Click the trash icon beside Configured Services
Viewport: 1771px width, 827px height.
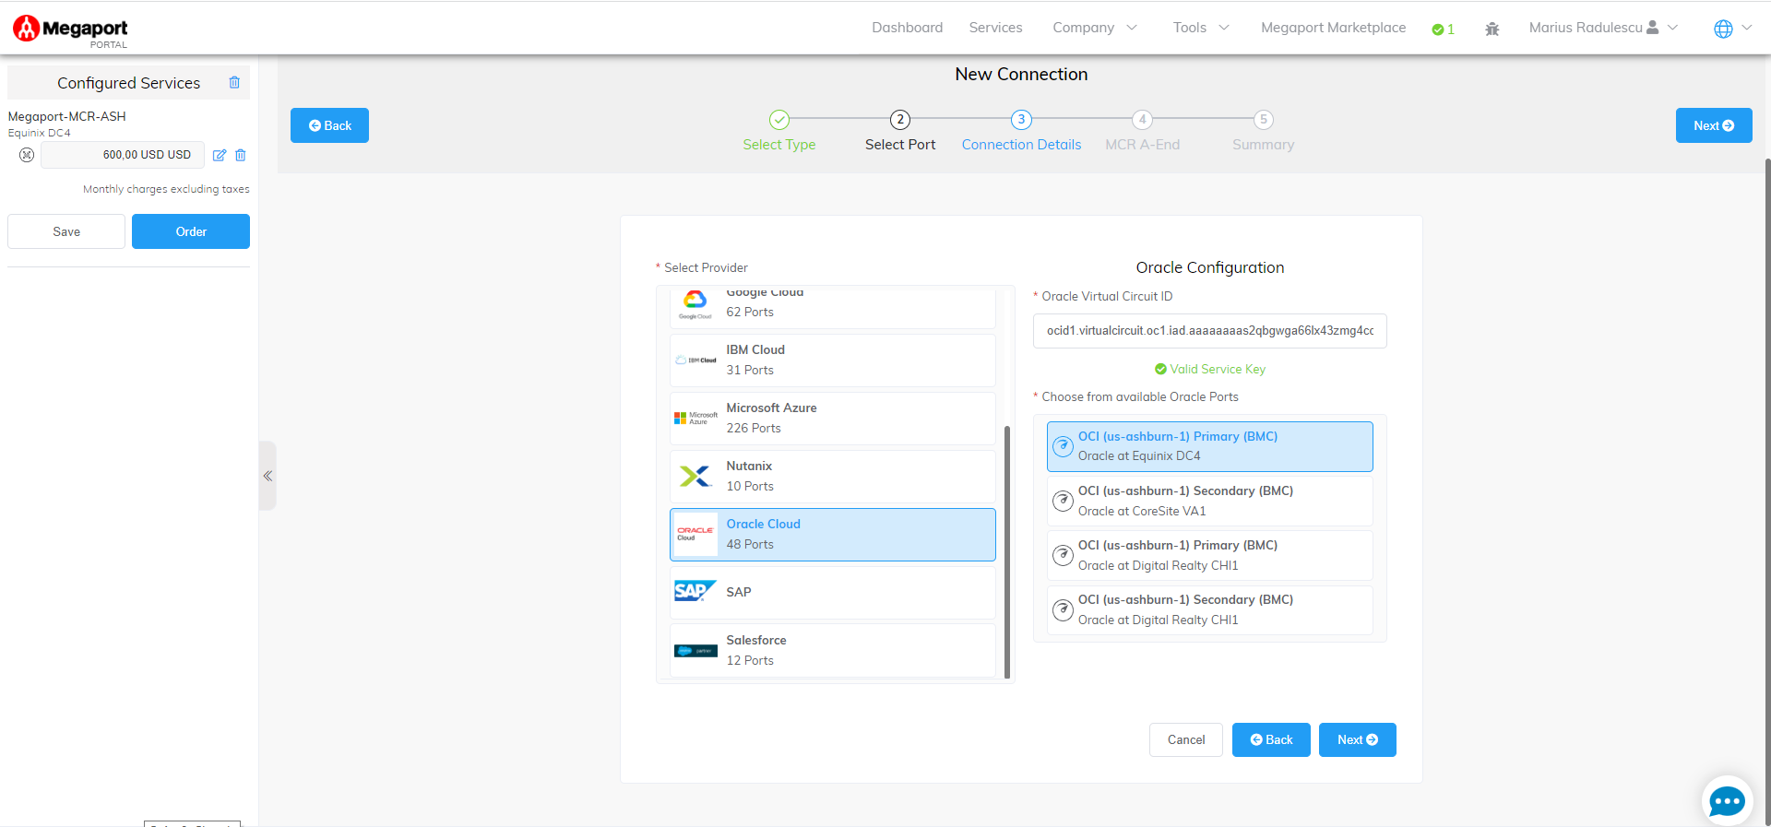[x=234, y=83]
